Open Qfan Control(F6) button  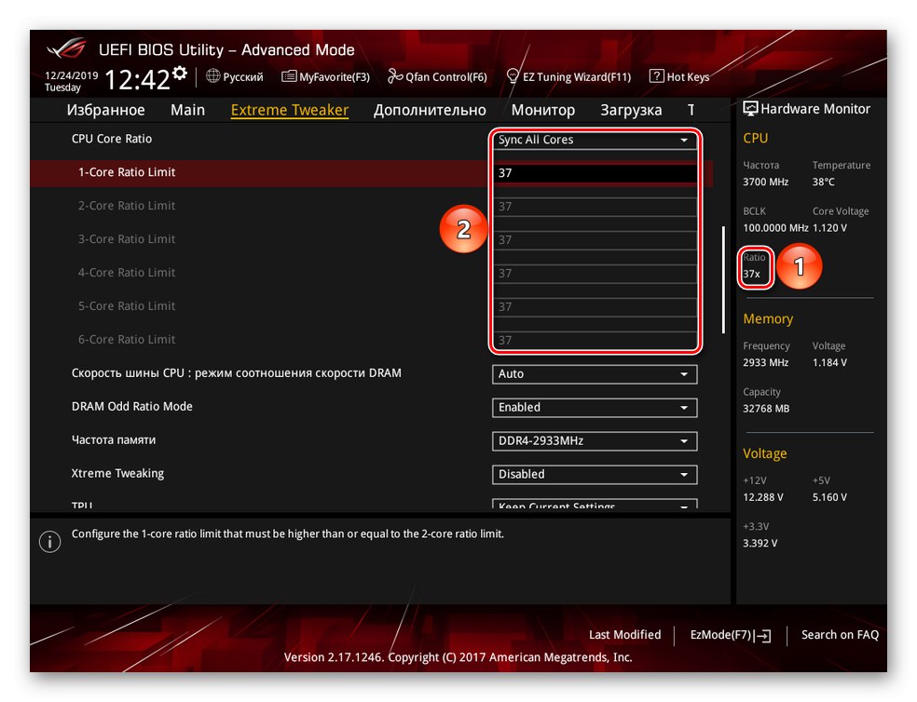point(437,76)
